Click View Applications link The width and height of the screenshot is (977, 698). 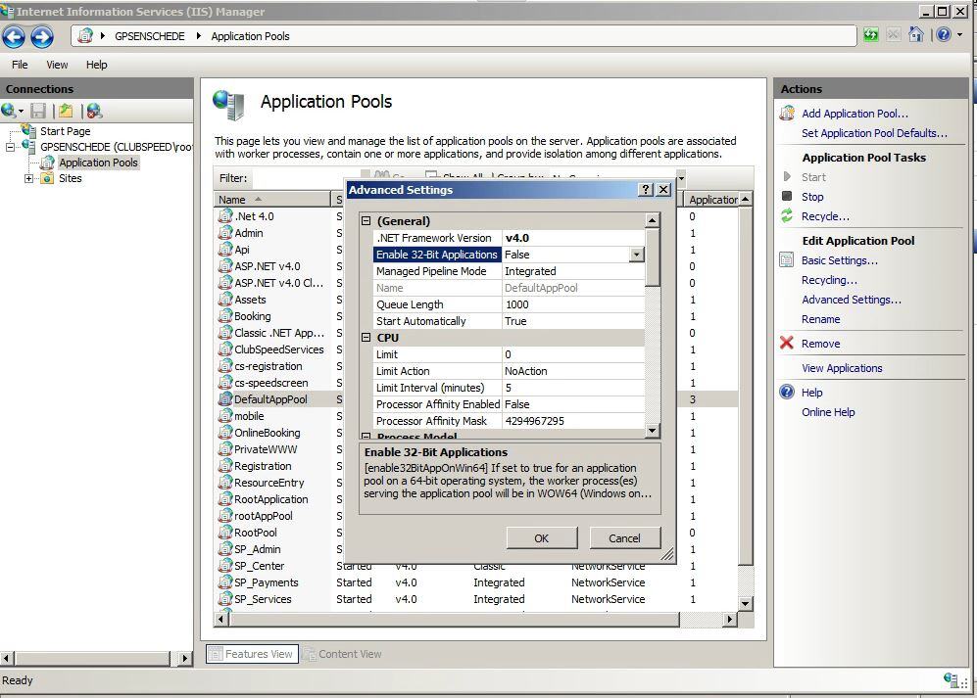(x=842, y=368)
